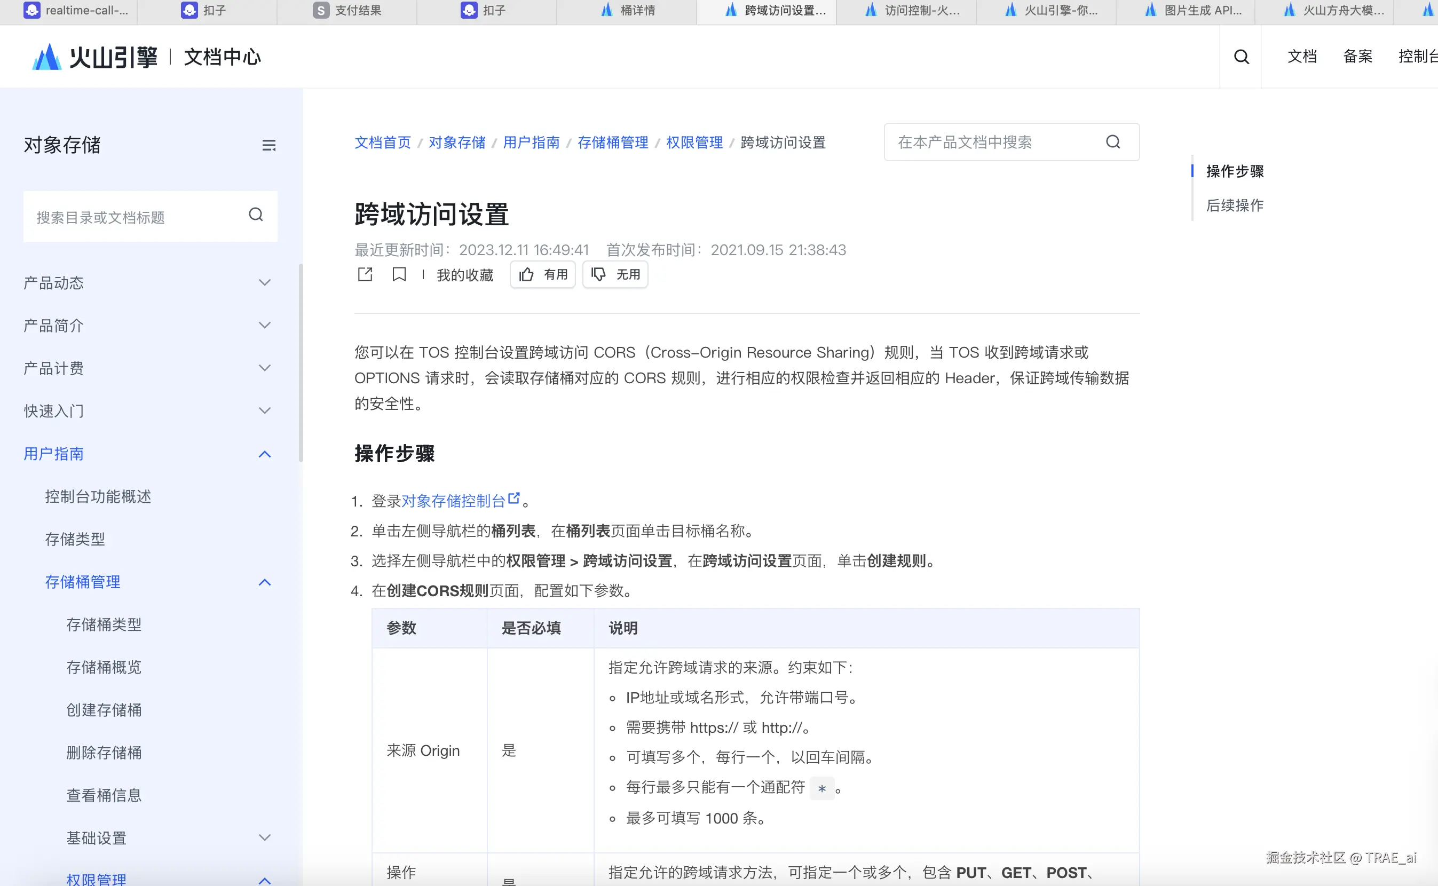Open the 对象存储控制台 link
1438x886 pixels.
click(x=454, y=501)
